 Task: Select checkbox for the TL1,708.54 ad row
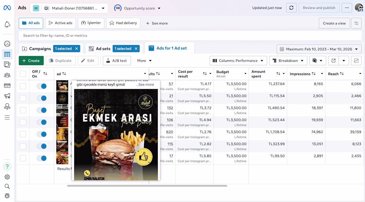(x=23, y=134)
